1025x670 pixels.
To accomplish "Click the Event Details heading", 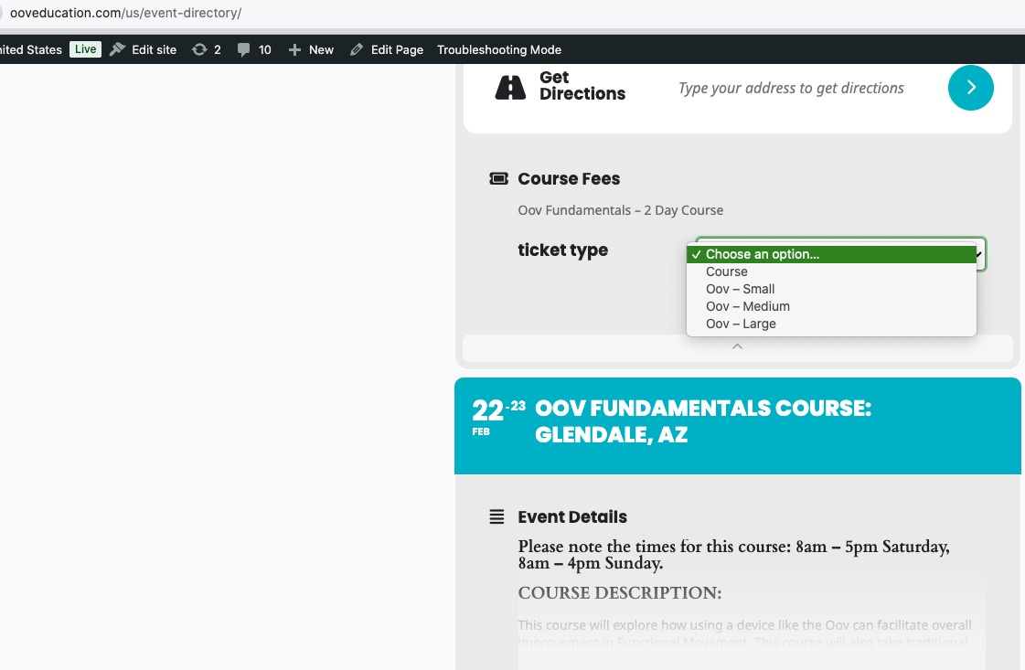I will tap(572, 517).
